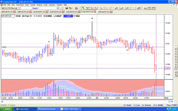Set chart zoom to 20 bars
Viewport: 178px width, 111px height.
[x=176, y=49]
